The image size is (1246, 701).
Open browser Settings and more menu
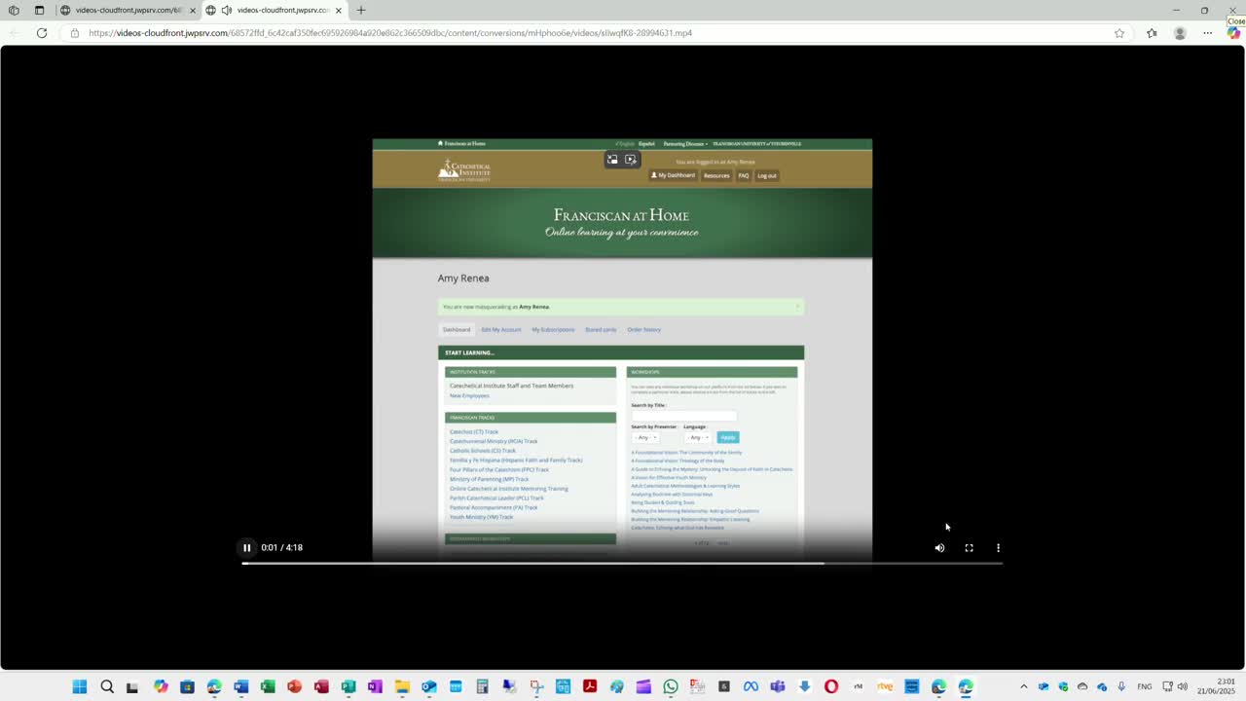click(x=1207, y=33)
